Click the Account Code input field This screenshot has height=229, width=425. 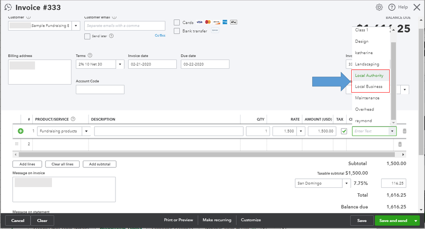point(100,90)
